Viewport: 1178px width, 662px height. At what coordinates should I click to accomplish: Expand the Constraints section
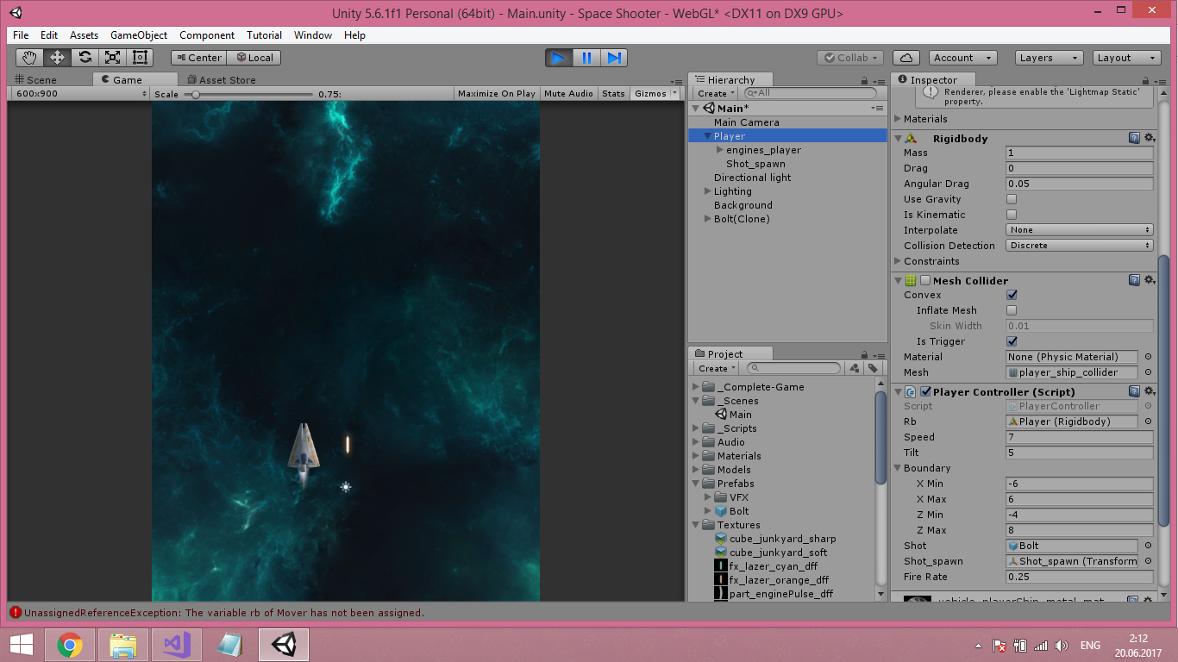tap(897, 261)
